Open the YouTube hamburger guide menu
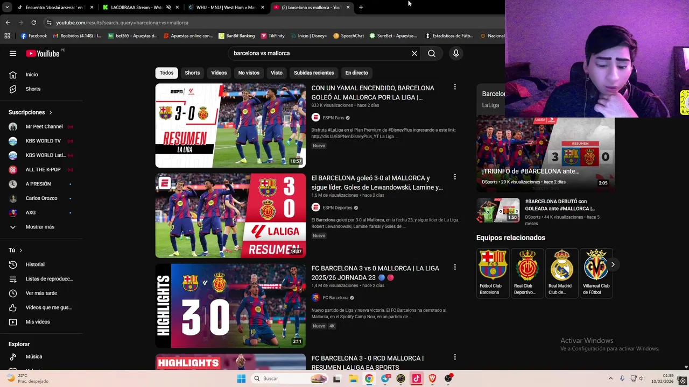Image resolution: width=689 pixels, height=387 pixels. point(13,53)
